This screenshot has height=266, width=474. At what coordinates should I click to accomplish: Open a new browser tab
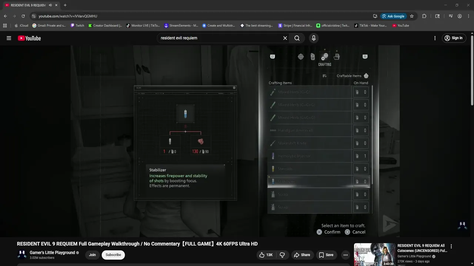click(x=65, y=5)
